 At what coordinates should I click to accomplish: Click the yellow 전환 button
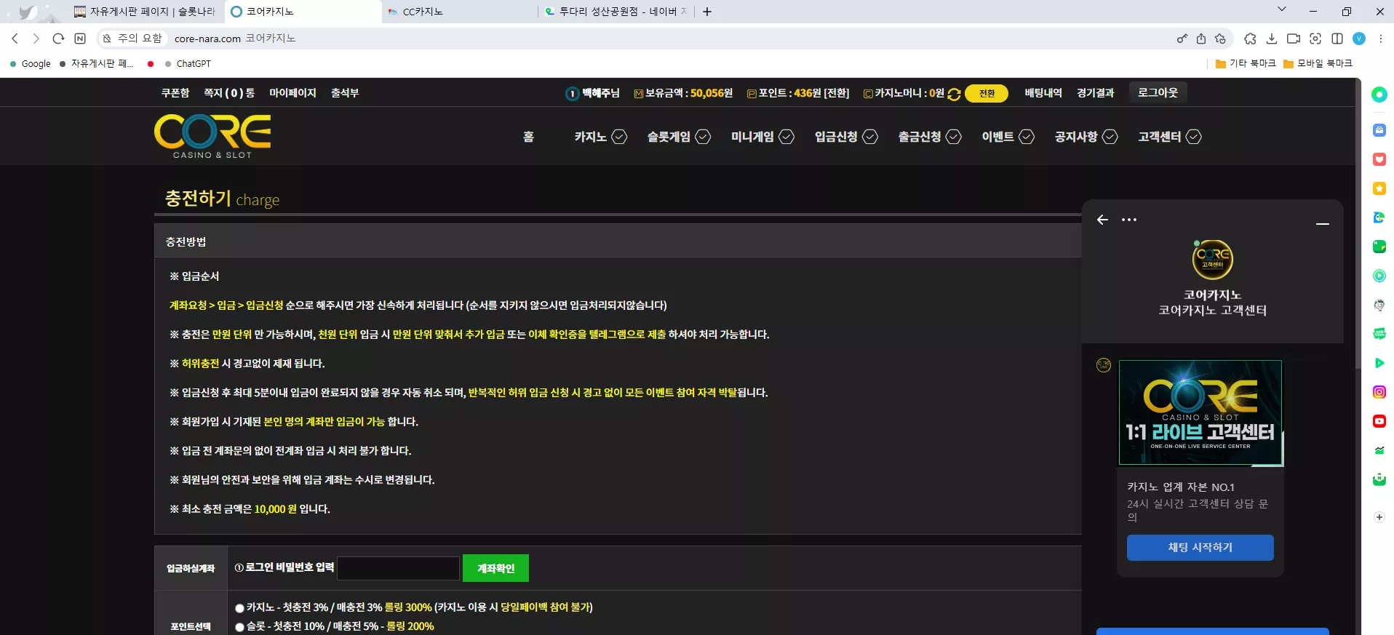click(987, 93)
